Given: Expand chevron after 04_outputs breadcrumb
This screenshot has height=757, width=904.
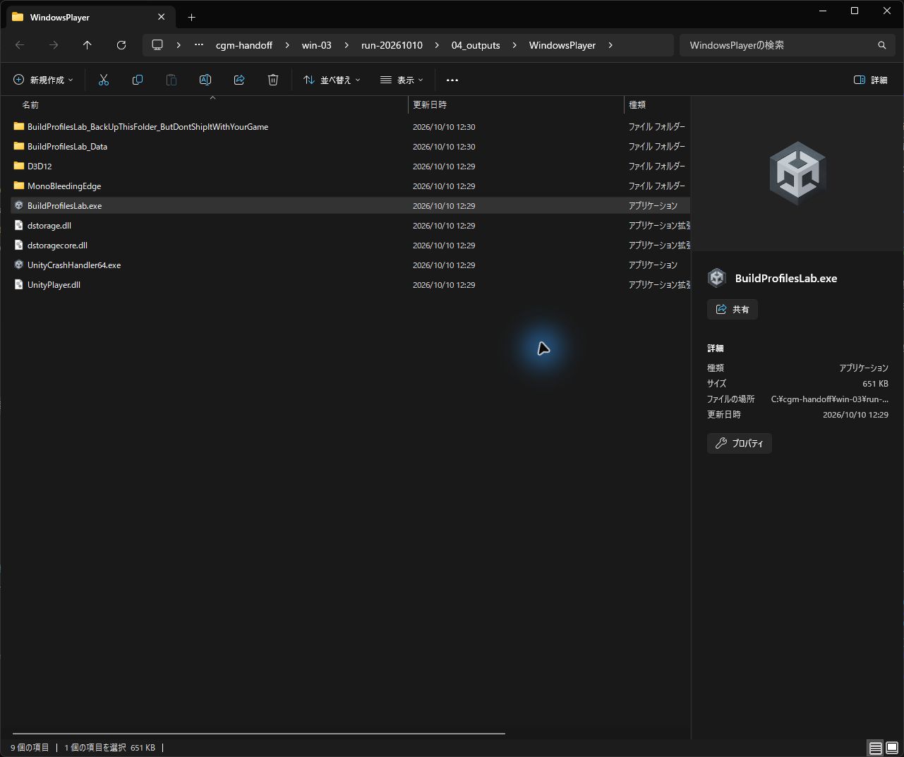Looking at the screenshot, I should pyautogui.click(x=514, y=45).
